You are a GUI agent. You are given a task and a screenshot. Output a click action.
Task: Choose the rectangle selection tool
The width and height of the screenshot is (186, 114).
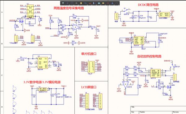coord(72,3)
